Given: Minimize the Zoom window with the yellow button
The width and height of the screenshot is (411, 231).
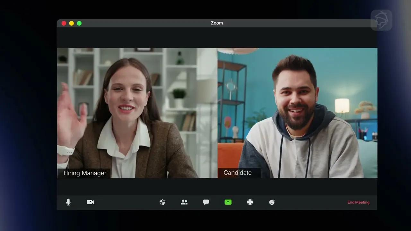Looking at the screenshot, I should pyautogui.click(x=71, y=23).
